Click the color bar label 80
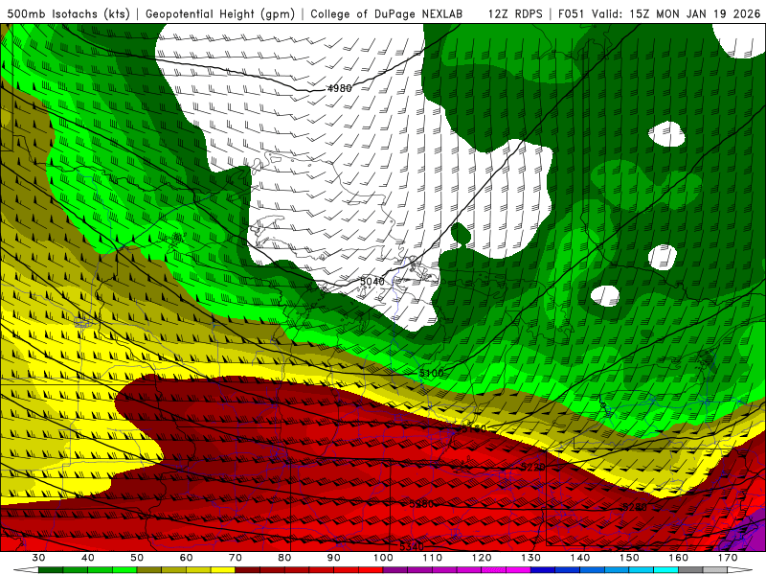766x575 pixels. (x=284, y=558)
